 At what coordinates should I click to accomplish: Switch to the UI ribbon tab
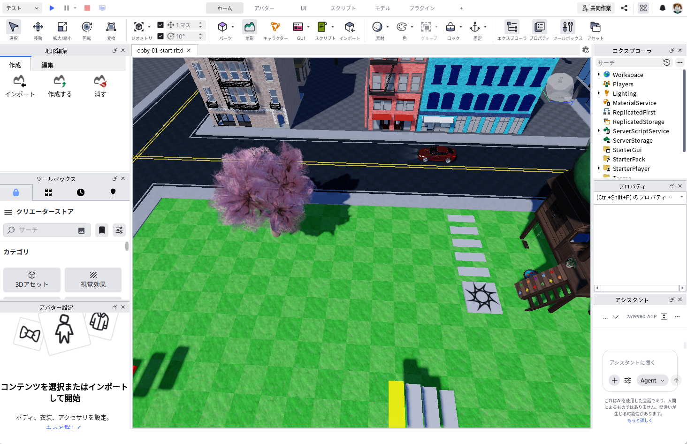tap(304, 8)
